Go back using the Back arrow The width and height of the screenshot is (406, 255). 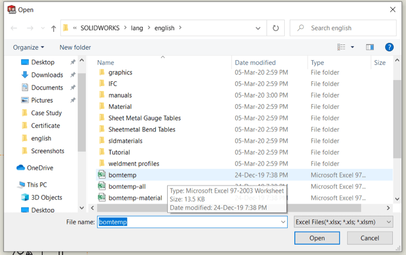14,28
